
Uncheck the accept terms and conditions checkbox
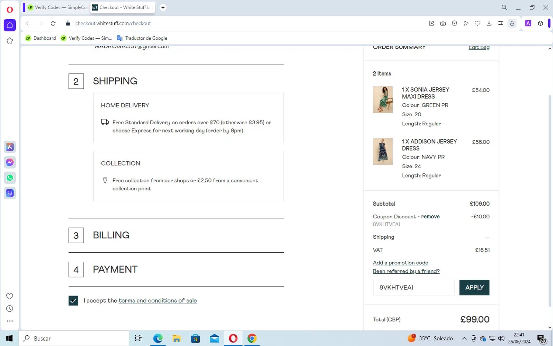(x=73, y=301)
